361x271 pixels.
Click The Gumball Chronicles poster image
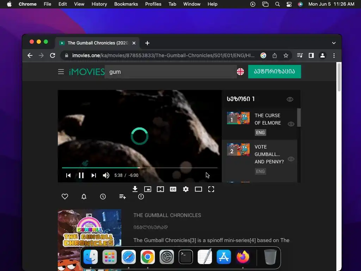tap(90, 240)
